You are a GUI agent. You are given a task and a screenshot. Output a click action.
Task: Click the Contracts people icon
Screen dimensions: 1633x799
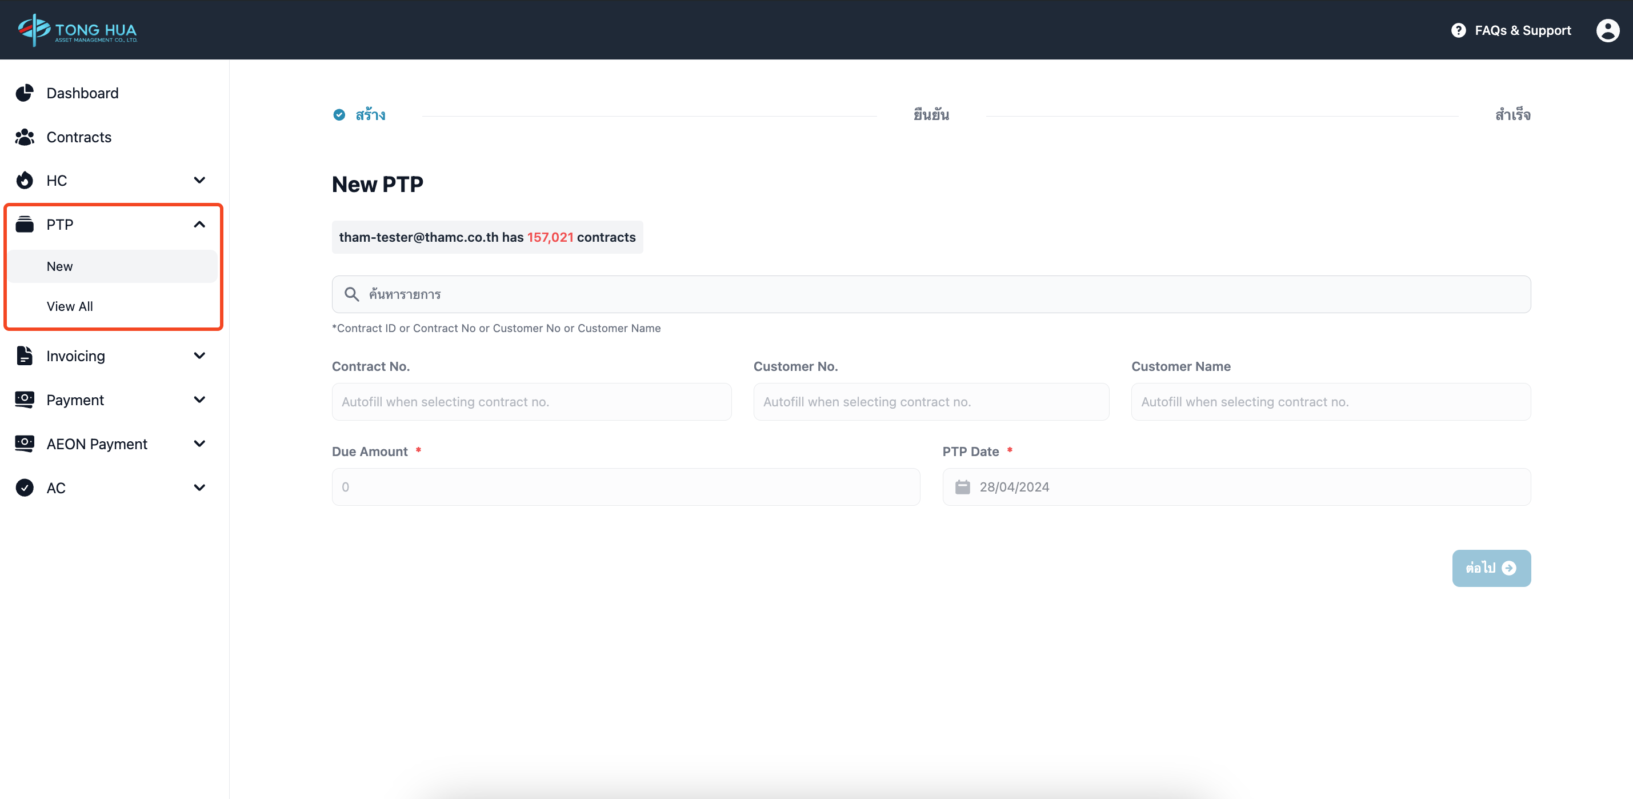25,137
